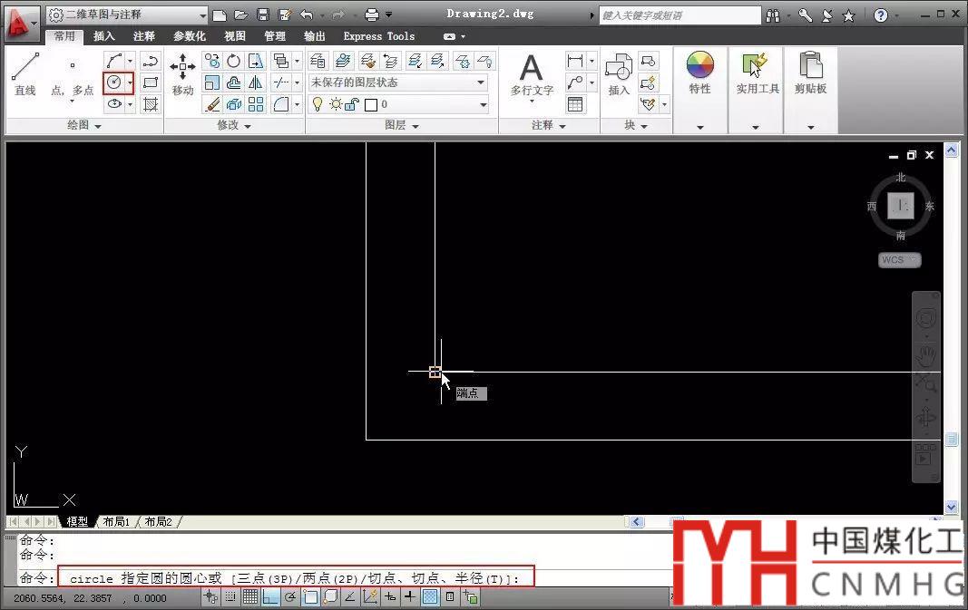
Task: Expand the layer state dropdown 未保存的图层状态
Action: click(x=397, y=82)
